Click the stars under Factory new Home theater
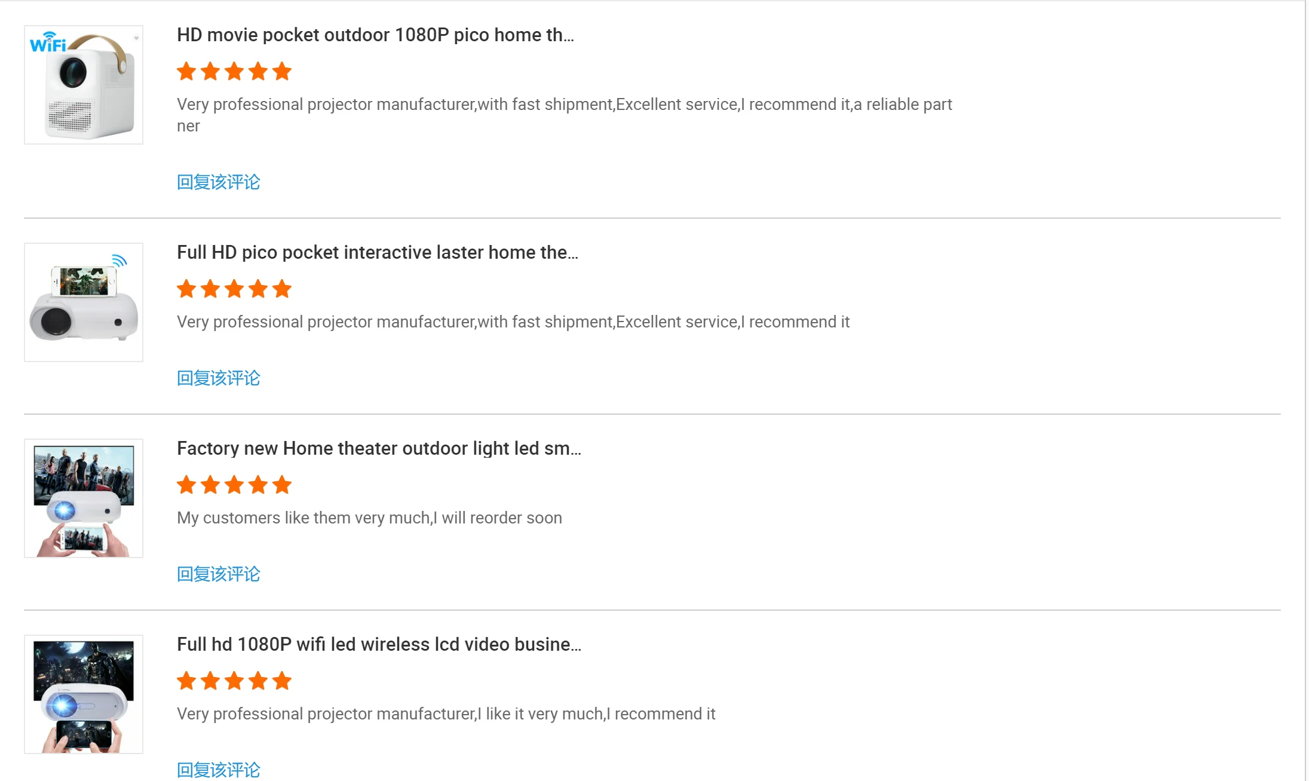This screenshot has height=781, width=1309. coord(234,485)
